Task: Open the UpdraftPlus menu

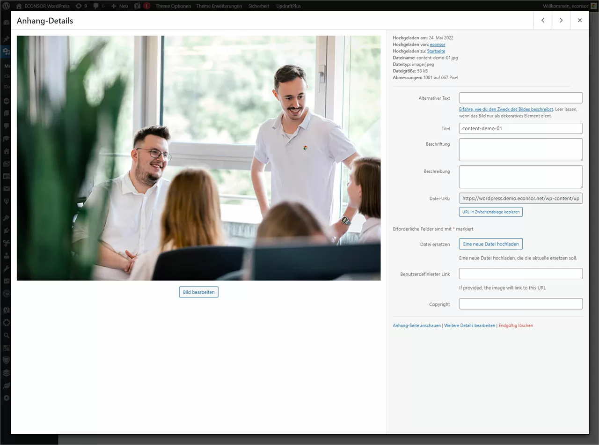Action: pos(288,6)
